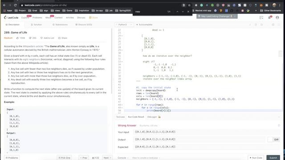Collapse the fold arrow at line 48
The height and width of the screenshot is (160, 285).
[x=122, y=105]
